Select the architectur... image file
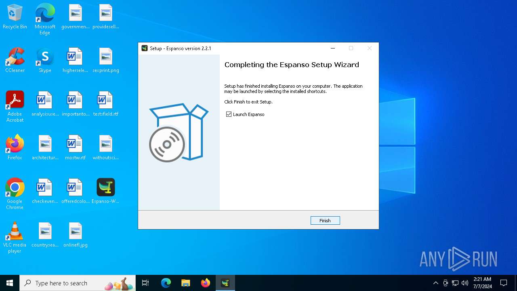This screenshot has width=517, height=291. tap(45, 148)
